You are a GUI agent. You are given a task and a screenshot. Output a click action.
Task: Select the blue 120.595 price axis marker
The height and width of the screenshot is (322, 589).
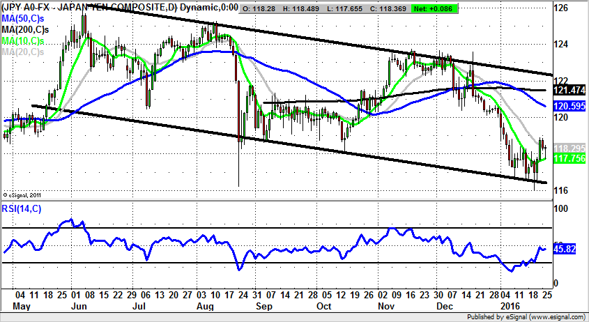coord(567,106)
